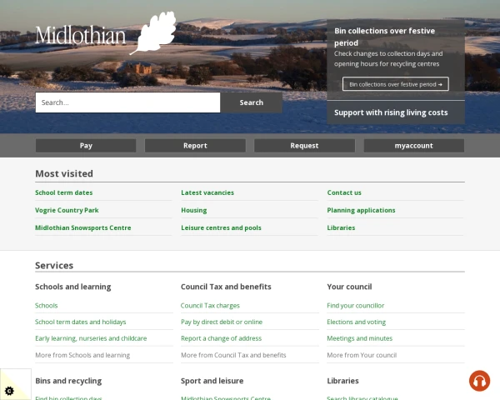Click the Midlothian wordmark text
This screenshot has width=500, height=400.
click(80, 35)
